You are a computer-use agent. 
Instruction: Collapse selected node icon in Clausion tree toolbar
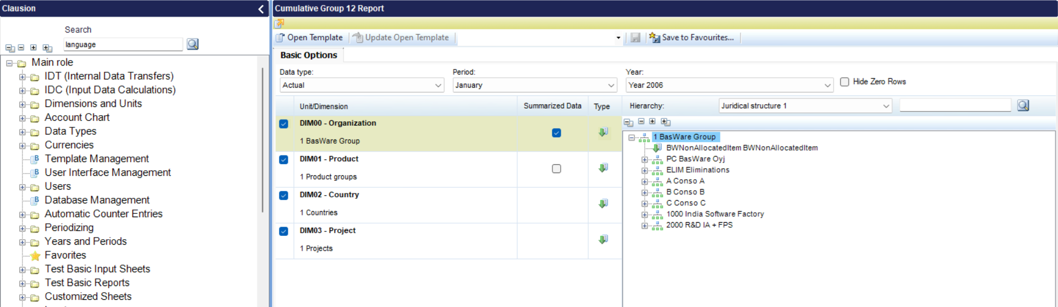click(x=21, y=48)
